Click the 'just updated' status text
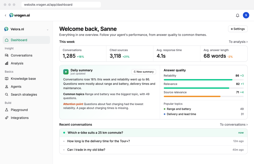The height and width of the screenshot is (164, 254). (78, 74)
